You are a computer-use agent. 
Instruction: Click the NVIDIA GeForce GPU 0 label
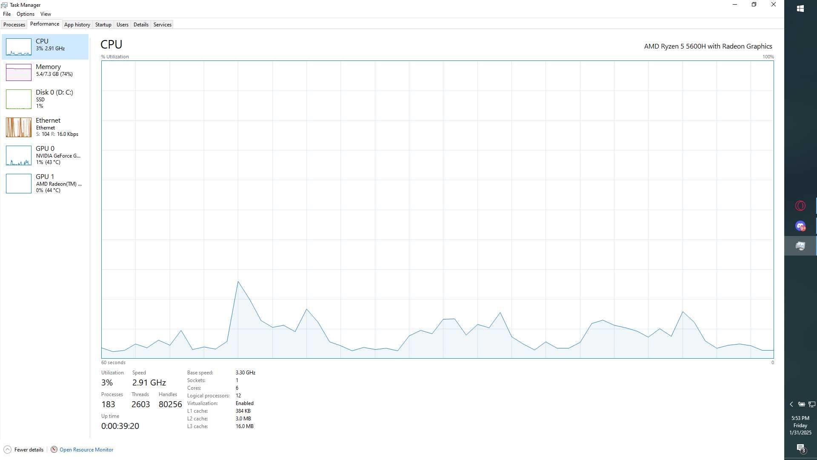(x=58, y=156)
